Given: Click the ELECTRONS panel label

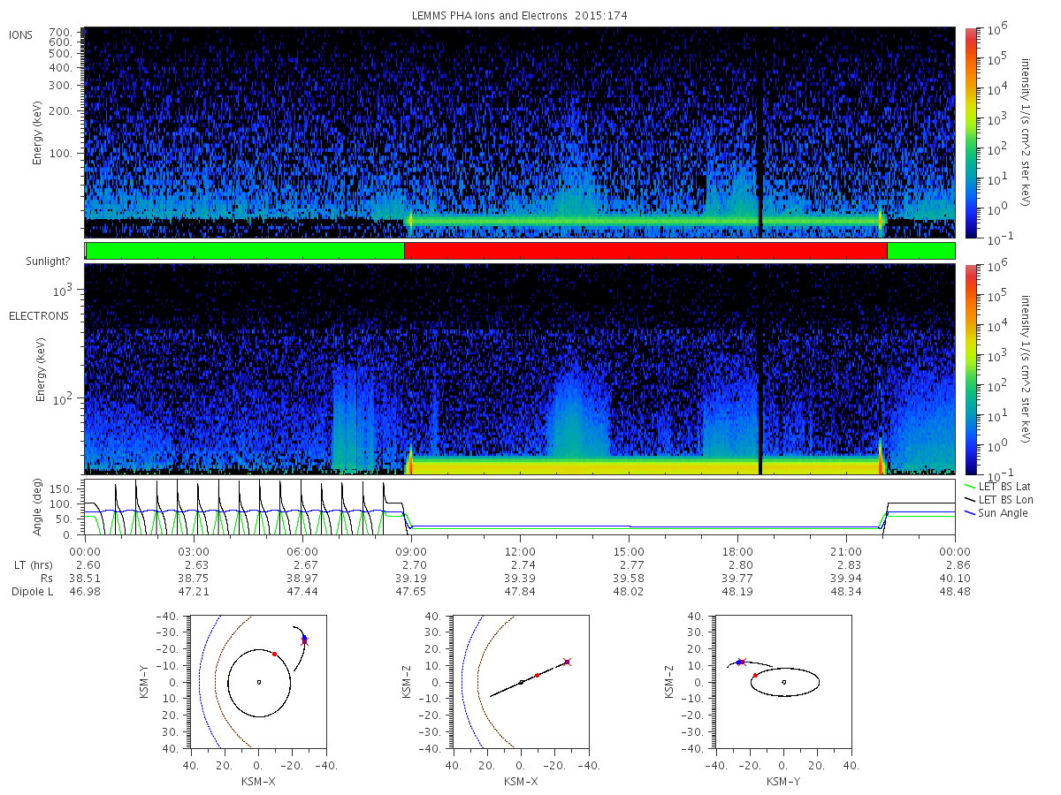Looking at the screenshot, I should 38,316.
